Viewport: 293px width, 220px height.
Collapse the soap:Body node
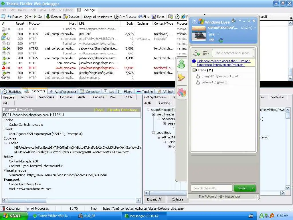tap(153, 133)
